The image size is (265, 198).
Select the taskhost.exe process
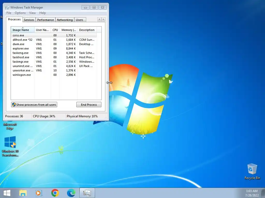tap(54, 57)
